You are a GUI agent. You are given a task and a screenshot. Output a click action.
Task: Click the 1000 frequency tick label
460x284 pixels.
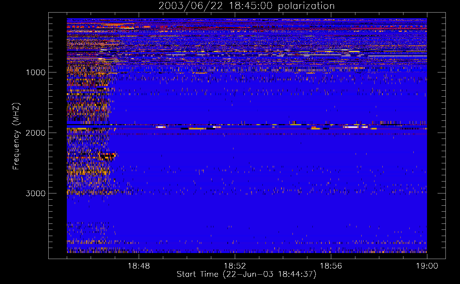click(x=36, y=72)
